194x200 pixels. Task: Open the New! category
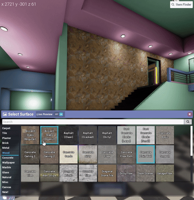[x=5, y=192]
